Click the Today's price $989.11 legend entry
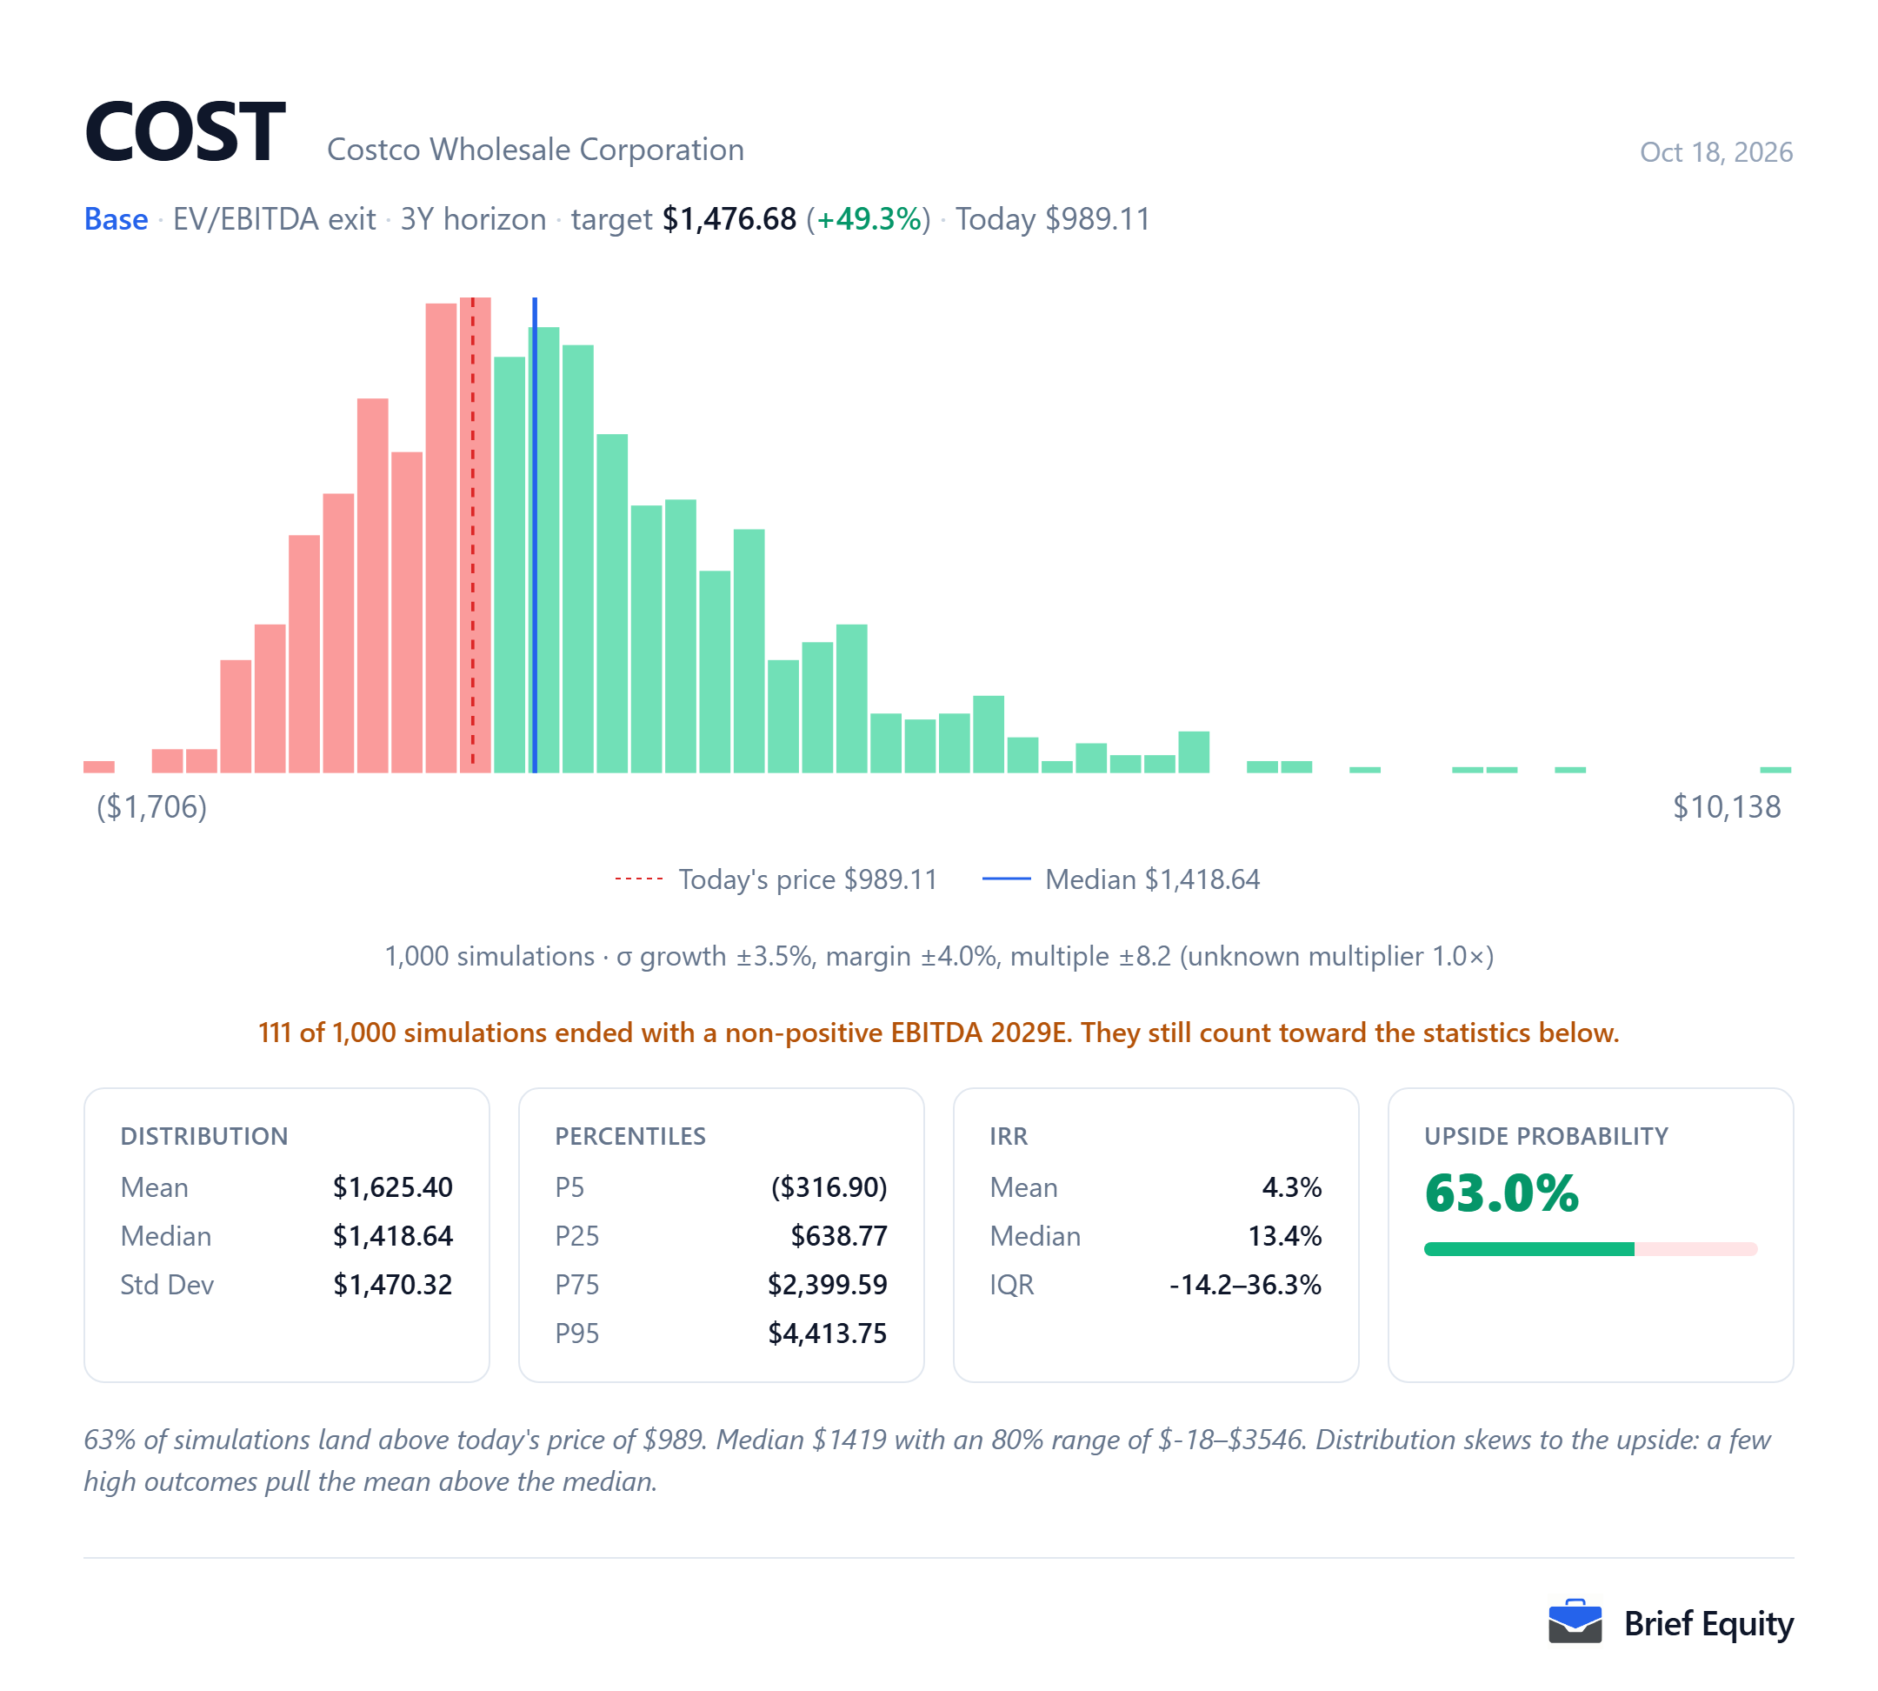 click(x=776, y=879)
